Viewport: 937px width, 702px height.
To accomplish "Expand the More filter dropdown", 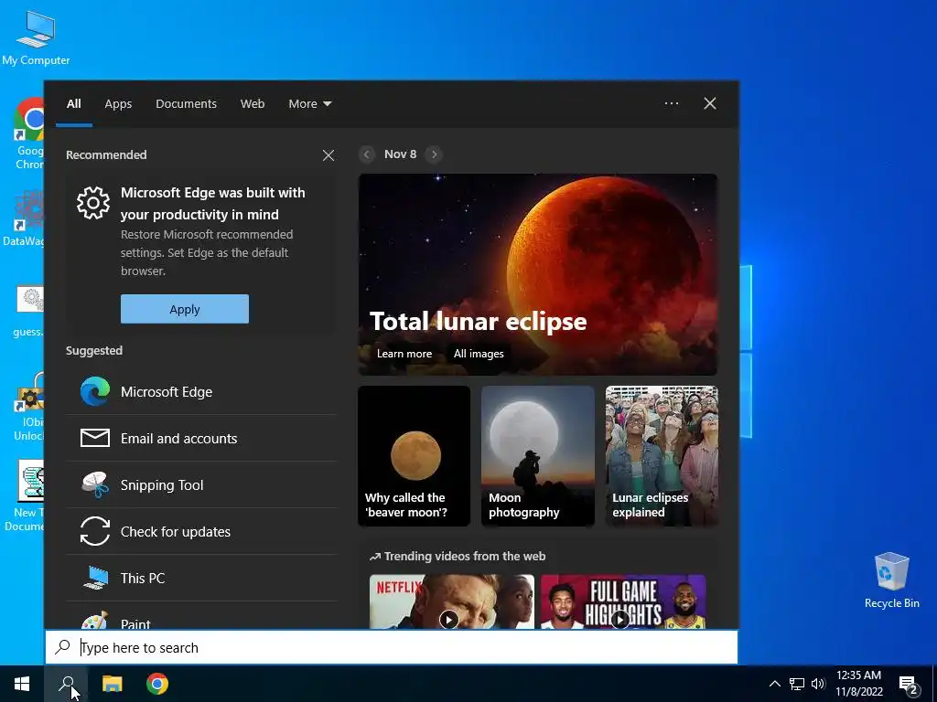I will click(309, 103).
